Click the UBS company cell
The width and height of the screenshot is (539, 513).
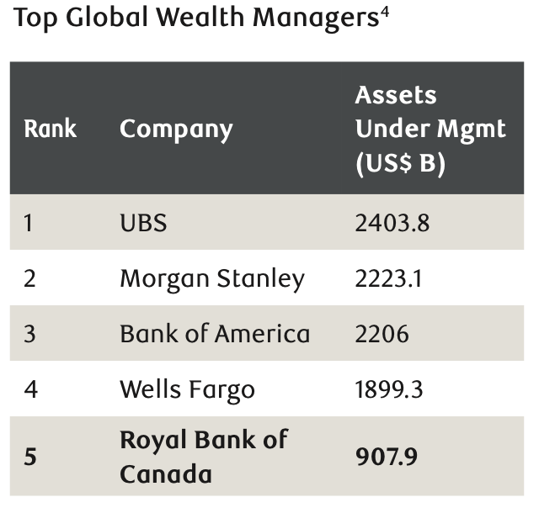coord(143,222)
